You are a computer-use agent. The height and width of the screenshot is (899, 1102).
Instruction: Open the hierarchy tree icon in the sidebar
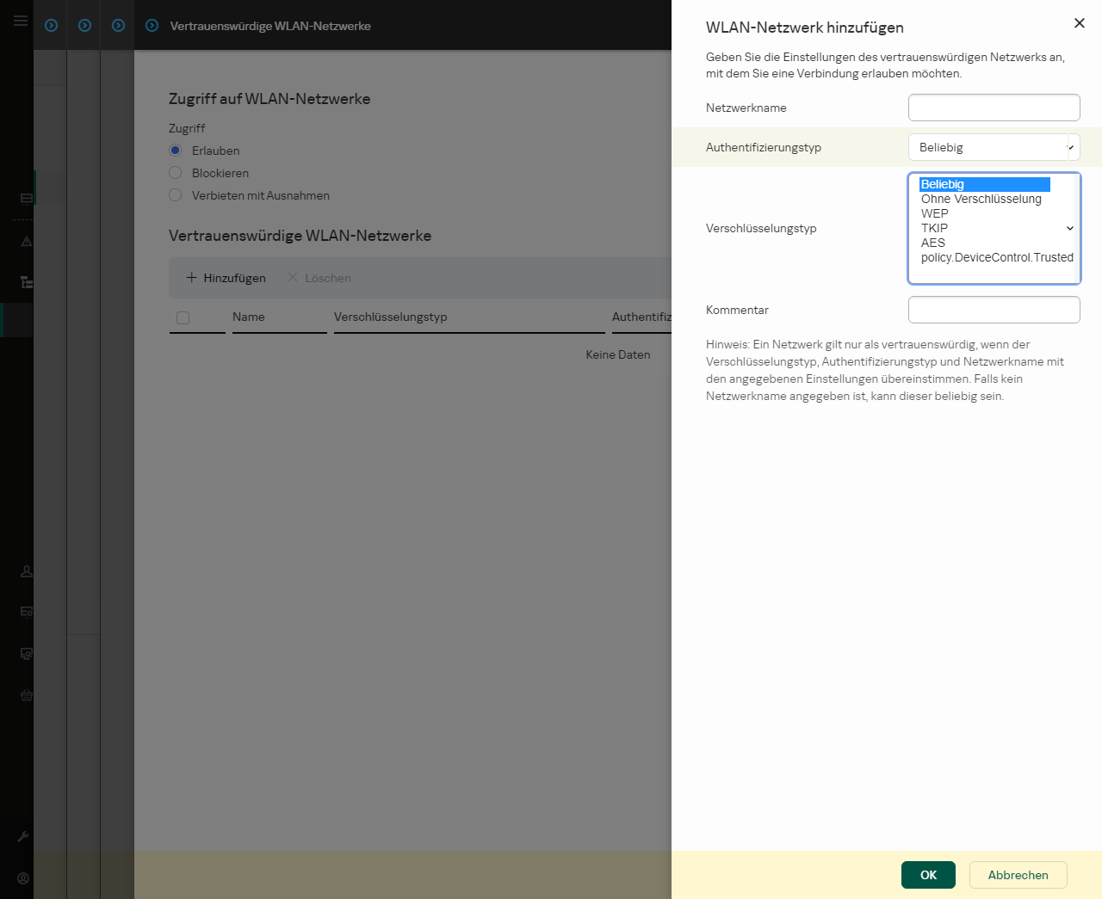click(27, 282)
